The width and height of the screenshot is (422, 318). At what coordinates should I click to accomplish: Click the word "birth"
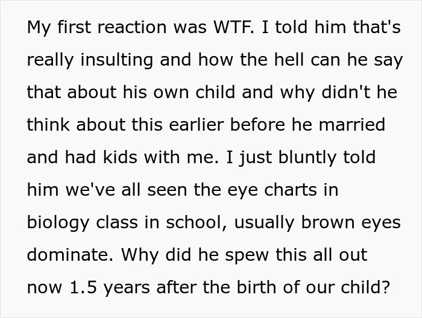pos(256,287)
